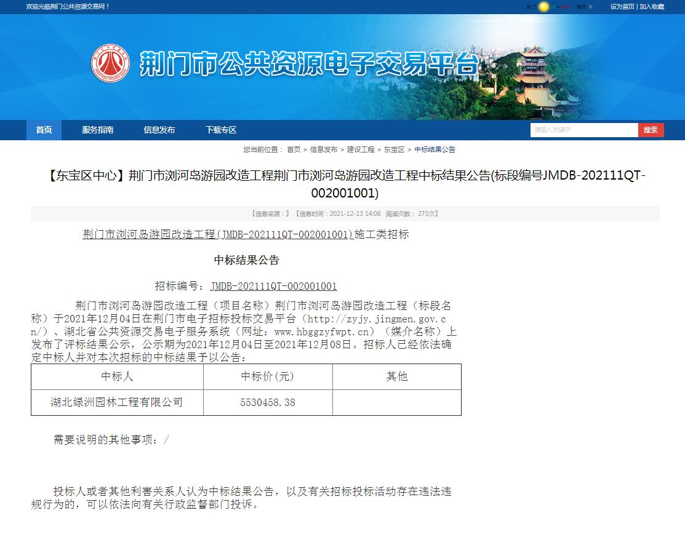
Task: Navigate to 建设工程 breadcrumb link
Action: (361, 149)
